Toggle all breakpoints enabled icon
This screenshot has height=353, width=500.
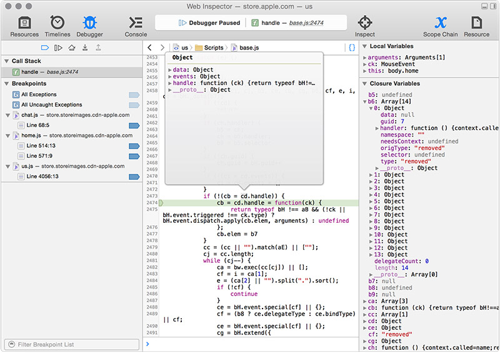click(45, 48)
